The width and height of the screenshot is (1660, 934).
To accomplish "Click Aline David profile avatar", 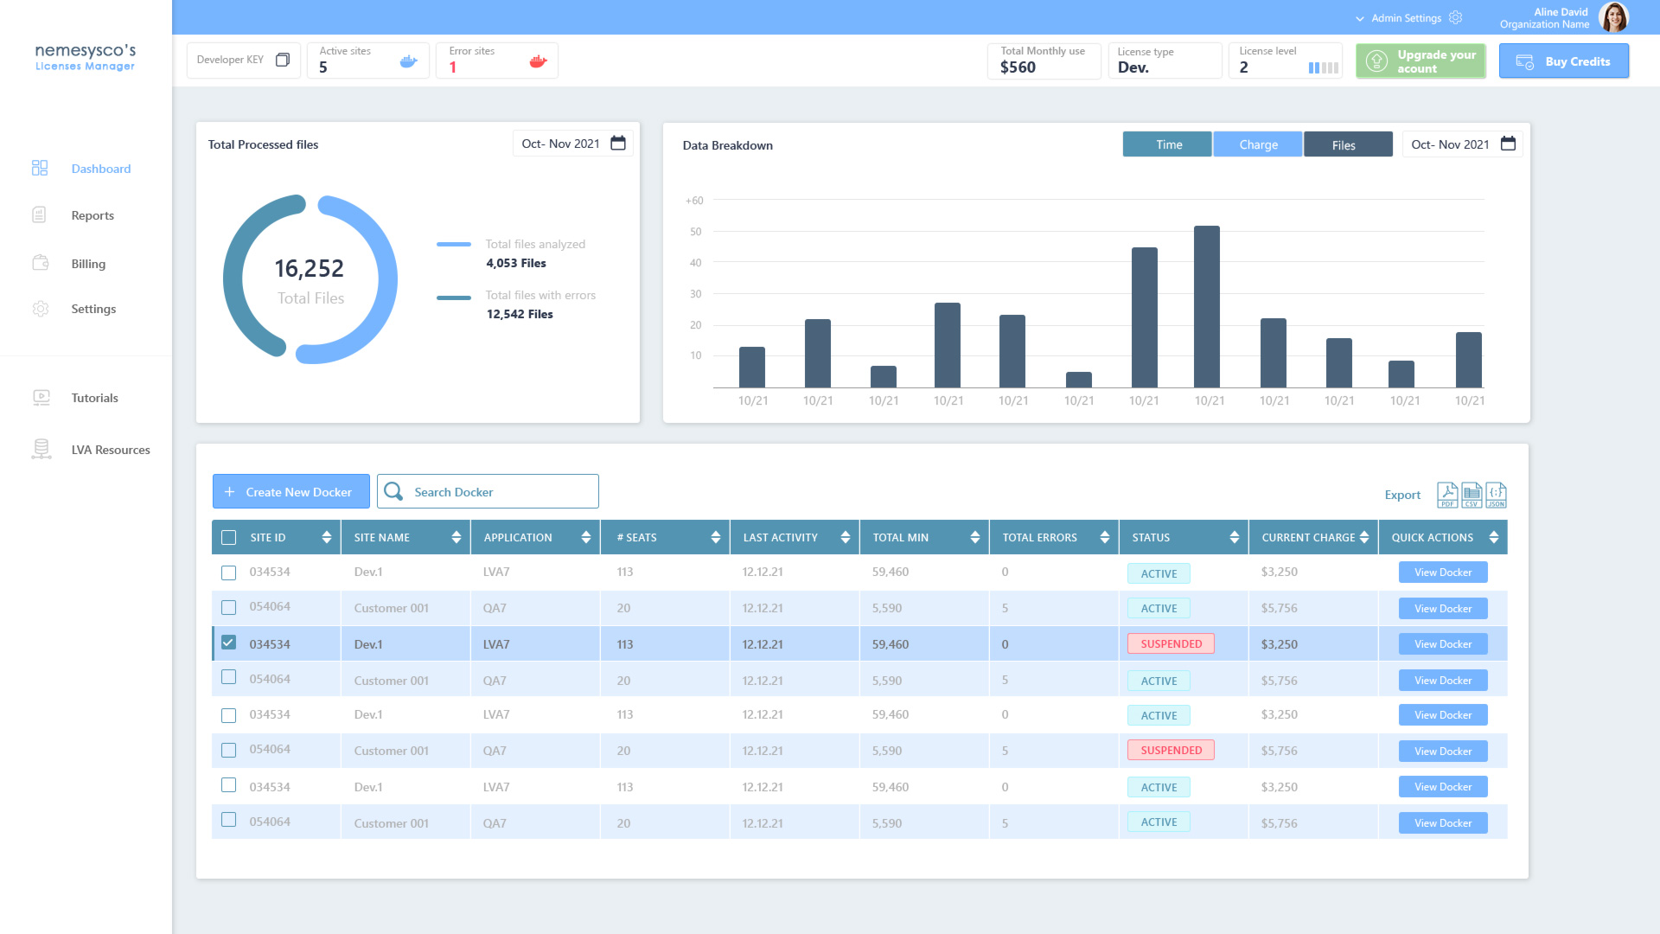I will click(x=1613, y=17).
